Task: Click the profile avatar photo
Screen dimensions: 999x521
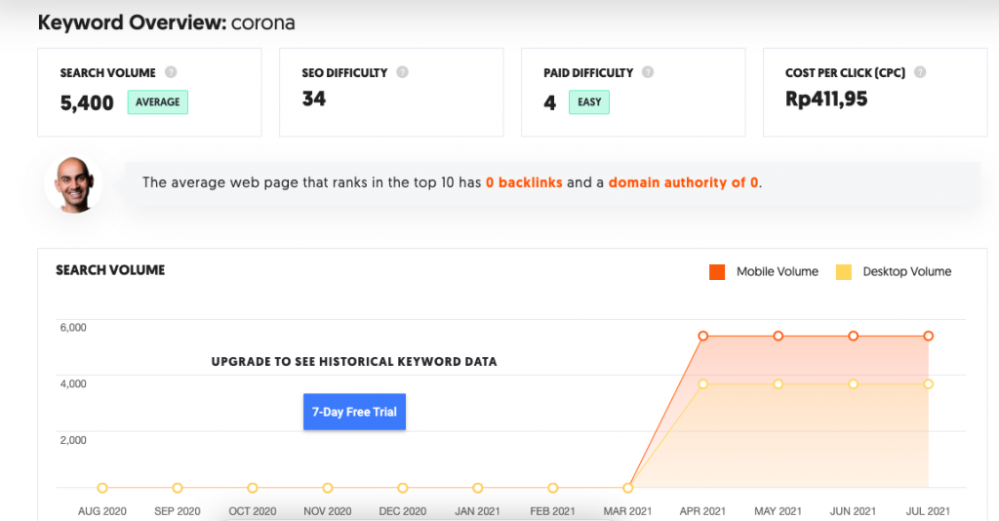Action: click(73, 182)
